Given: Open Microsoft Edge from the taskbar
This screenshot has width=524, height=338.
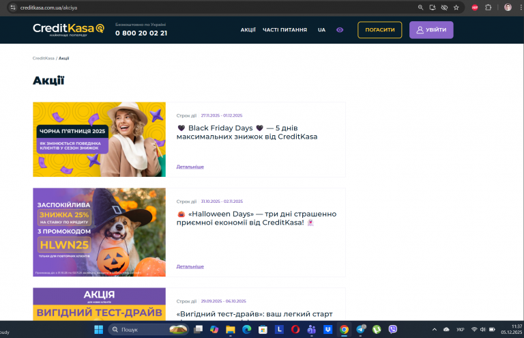Looking at the screenshot, I should (246, 330).
